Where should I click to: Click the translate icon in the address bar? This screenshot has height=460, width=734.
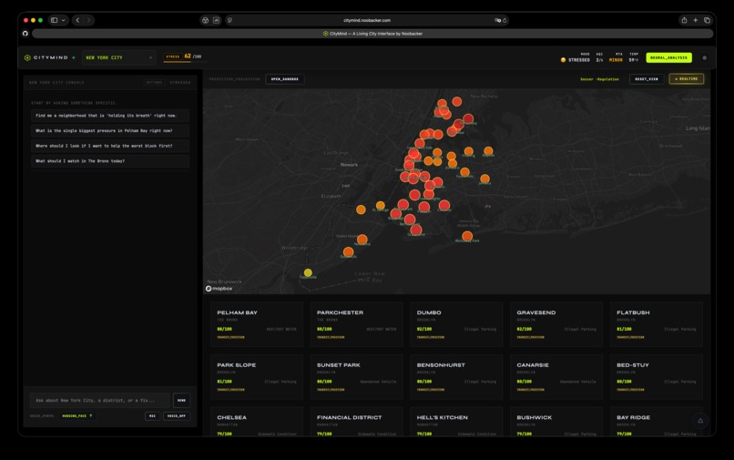pyautogui.click(x=497, y=20)
